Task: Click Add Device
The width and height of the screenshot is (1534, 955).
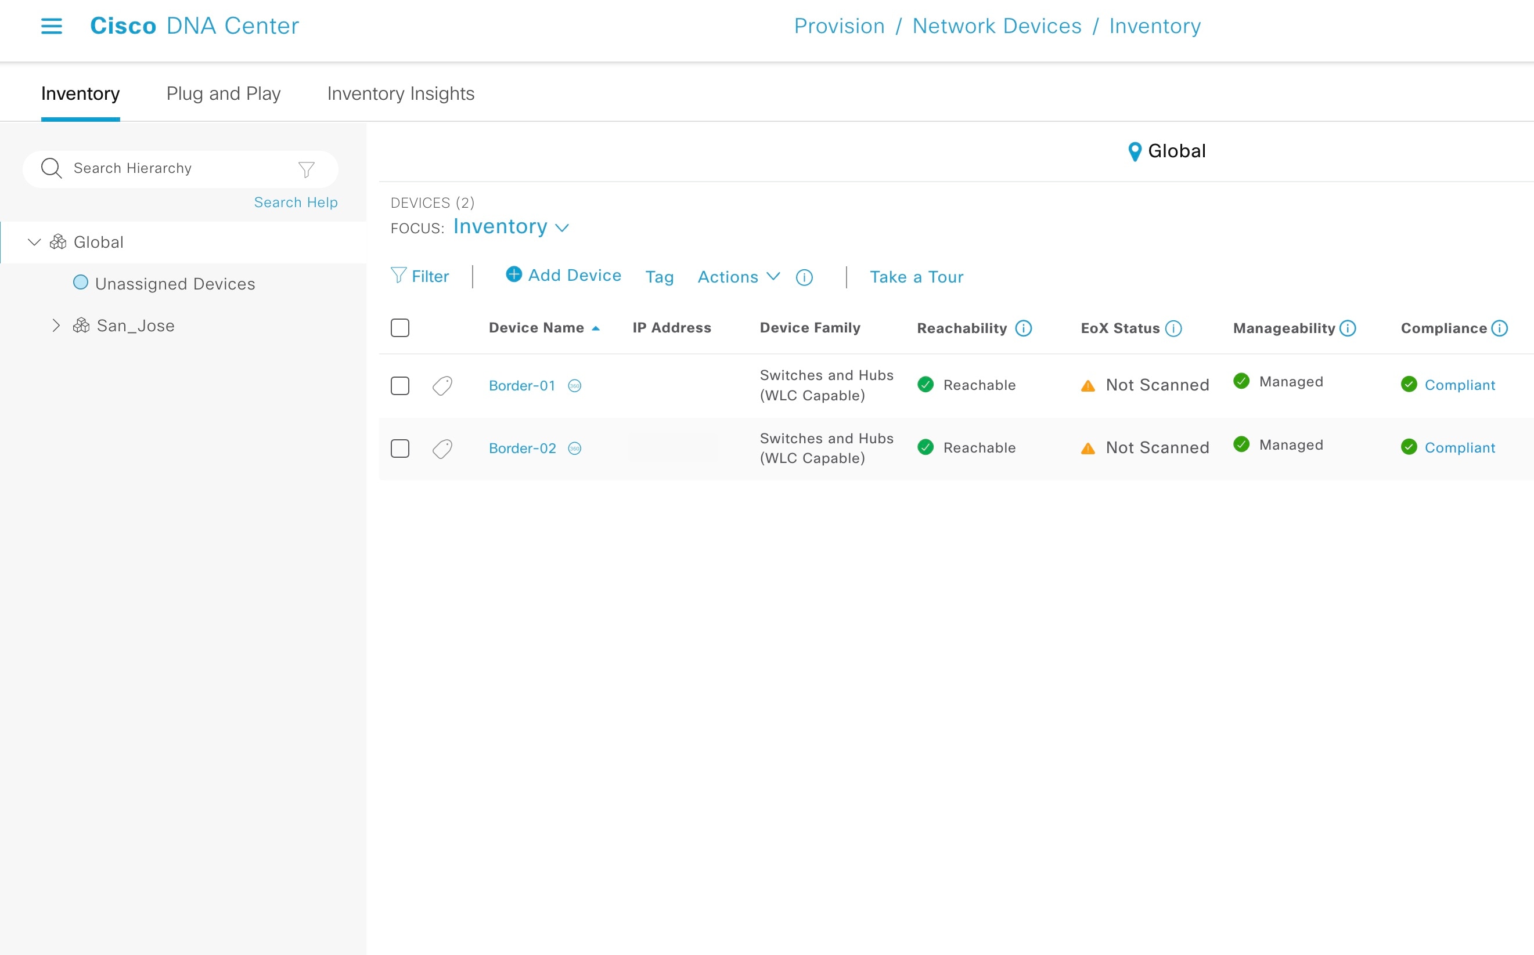Action: point(563,276)
